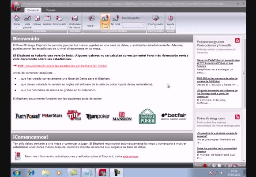Open the Buscar jugador combo box

[133, 25]
